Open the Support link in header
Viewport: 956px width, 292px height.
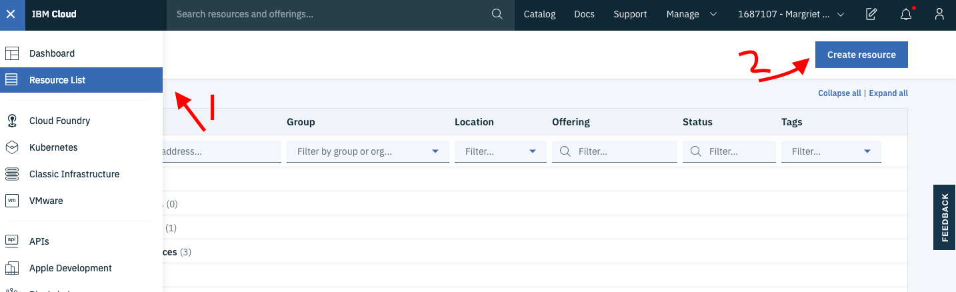point(630,14)
